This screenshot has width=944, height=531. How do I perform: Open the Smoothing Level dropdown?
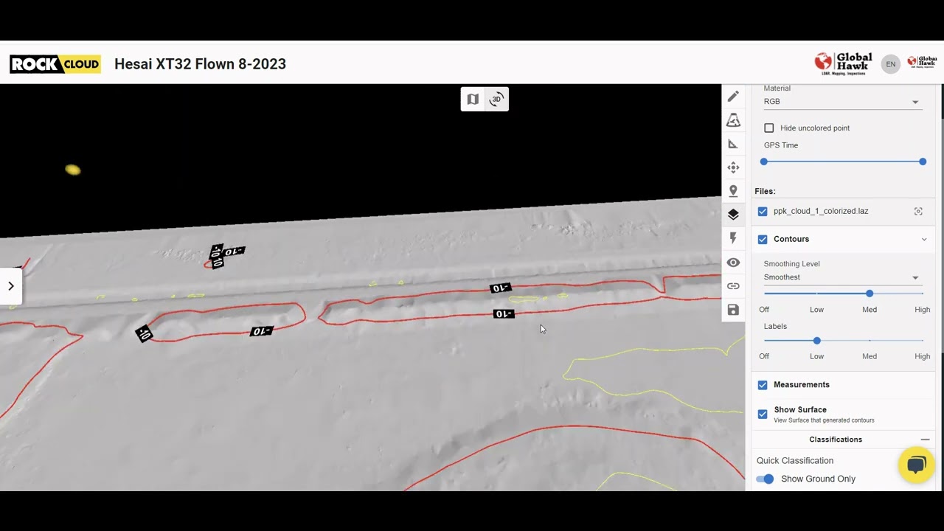click(841, 277)
